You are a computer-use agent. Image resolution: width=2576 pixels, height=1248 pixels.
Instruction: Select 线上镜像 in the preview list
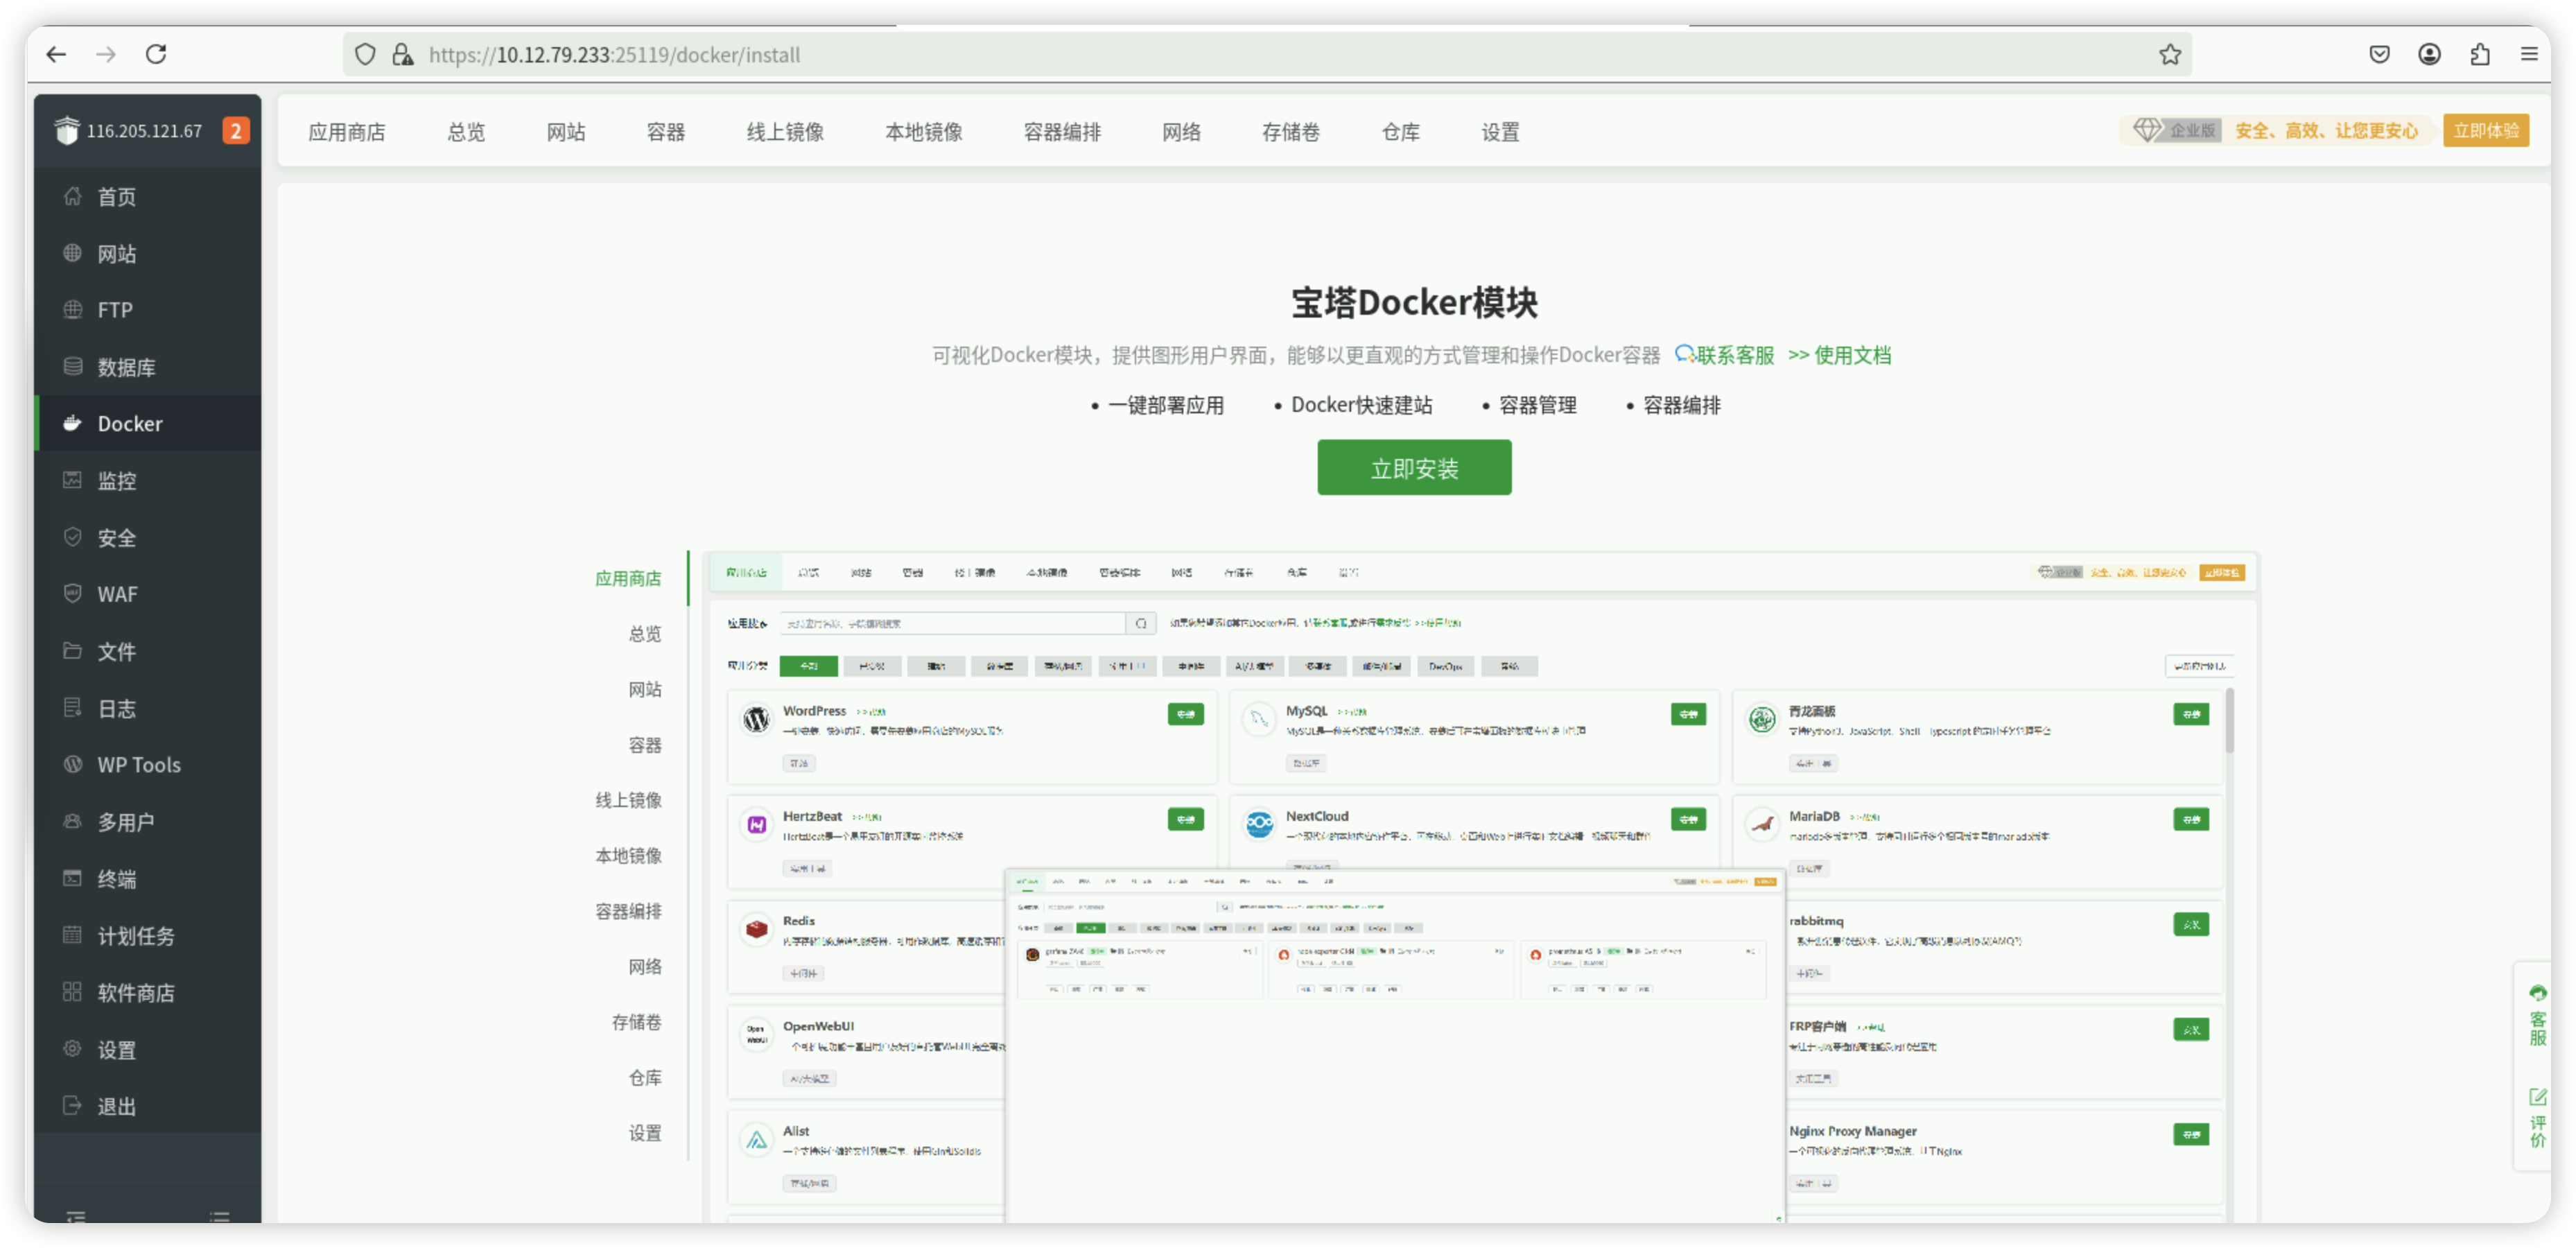tap(628, 800)
